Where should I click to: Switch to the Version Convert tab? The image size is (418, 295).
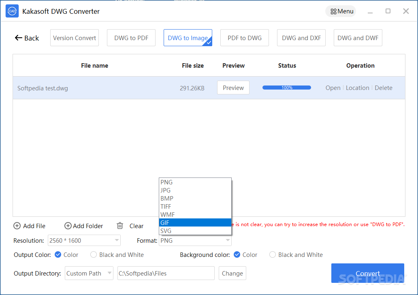(75, 38)
